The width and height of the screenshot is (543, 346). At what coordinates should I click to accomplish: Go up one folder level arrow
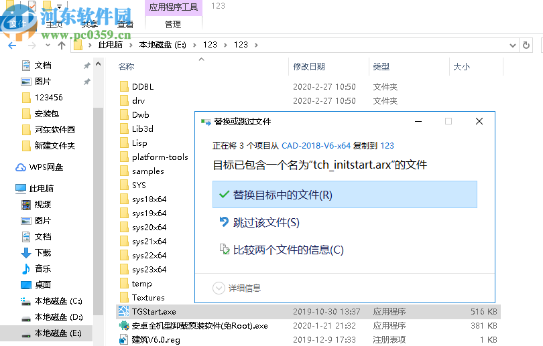(x=62, y=46)
